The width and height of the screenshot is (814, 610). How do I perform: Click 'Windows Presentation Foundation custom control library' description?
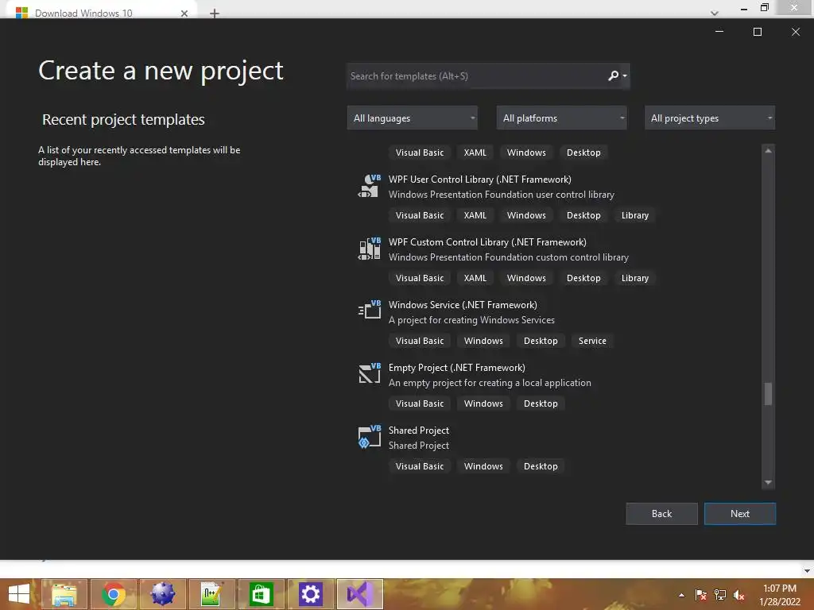tap(508, 257)
